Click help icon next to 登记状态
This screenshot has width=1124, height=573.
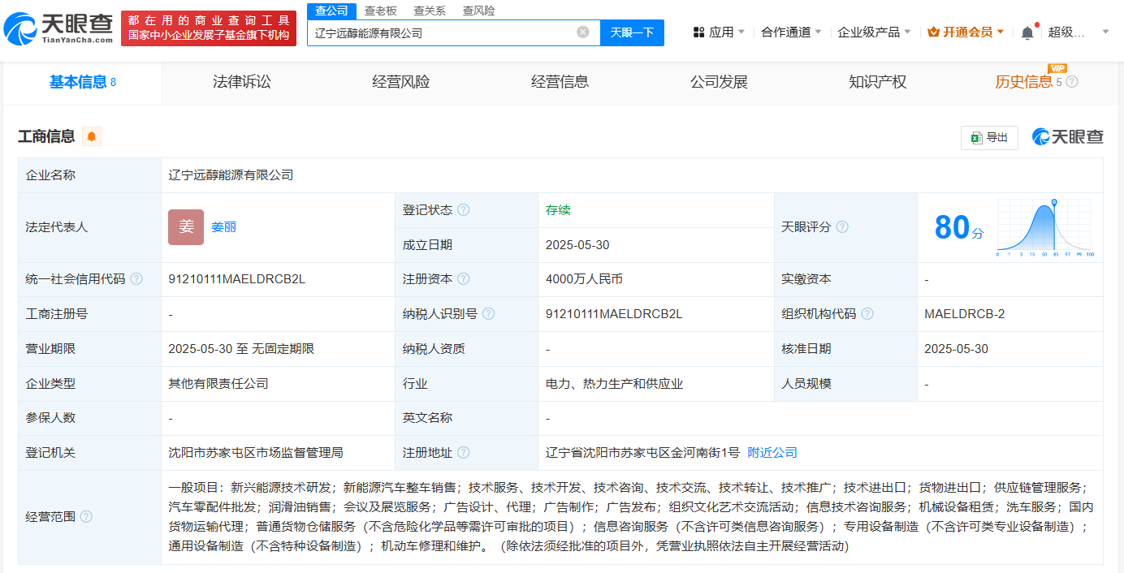[x=463, y=210]
